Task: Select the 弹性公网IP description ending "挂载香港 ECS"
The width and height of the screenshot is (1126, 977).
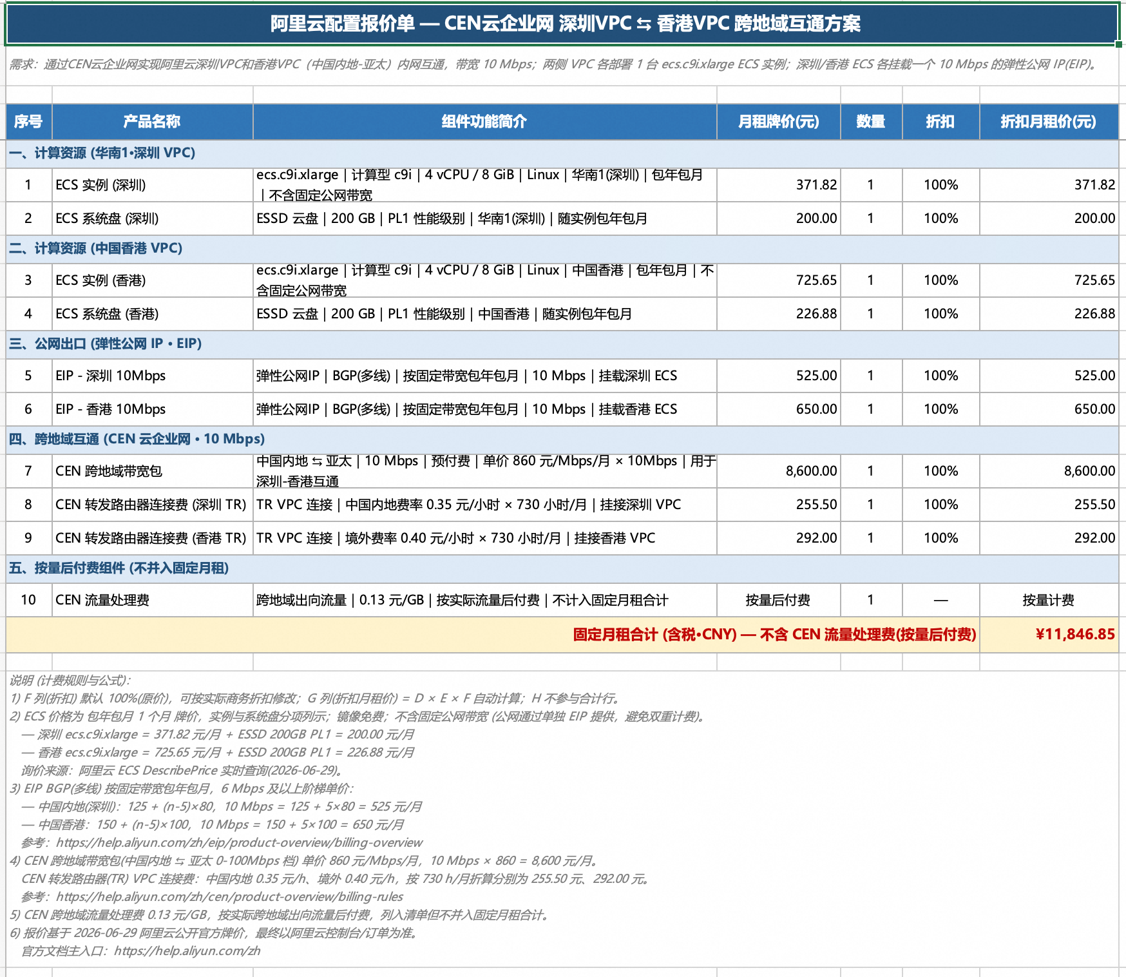Action: [484, 409]
